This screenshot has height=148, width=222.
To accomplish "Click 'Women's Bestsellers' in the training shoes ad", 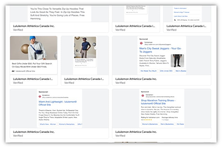I will coord(150,124).
